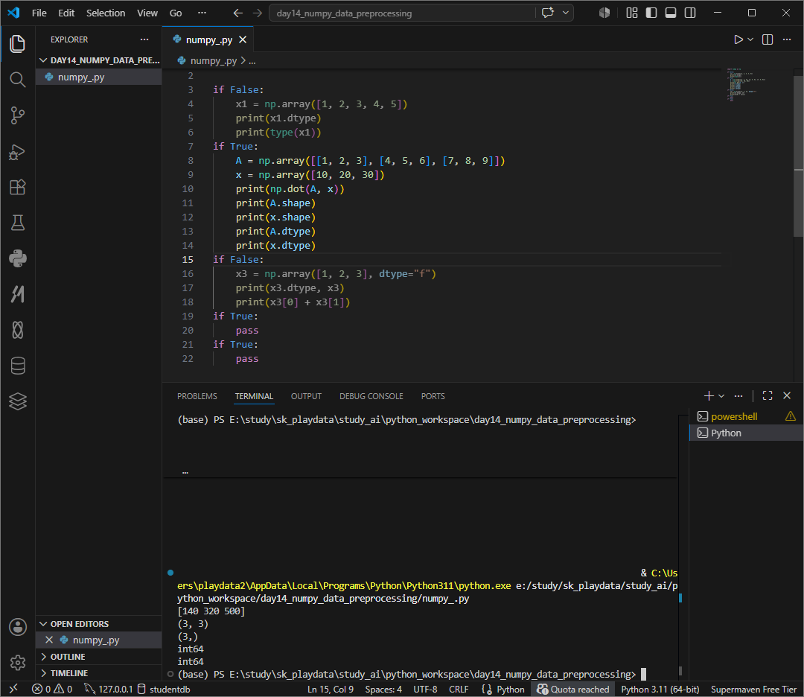The height and width of the screenshot is (697, 804).
Task: Collapse the DAY14_NUMPY_DATA_PRE... folder section
Action: pos(99,60)
